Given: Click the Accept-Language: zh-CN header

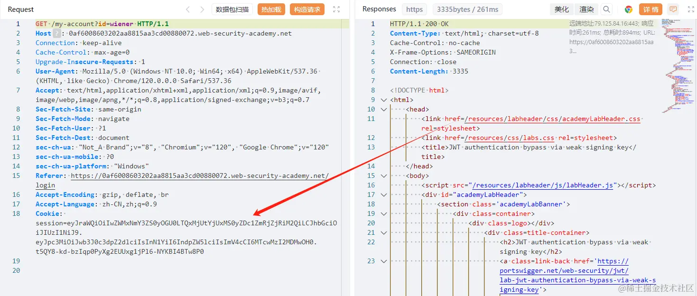Looking at the screenshot, I should point(96,204).
